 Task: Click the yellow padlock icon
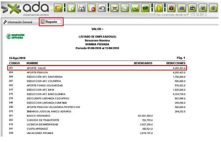point(158,8)
